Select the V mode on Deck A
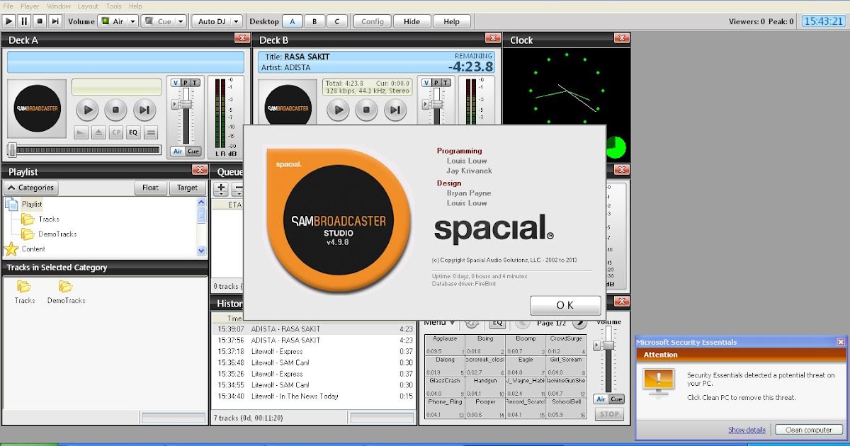This screenshot has height=446, width=850. 176,83
